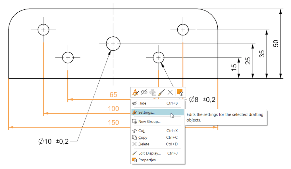
Task: Click the 150 dimension value
Action: (113, 123)
